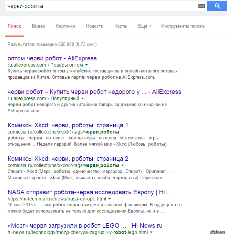Click the blue search magnifier button
This screenshot has width=227, height=236.
coord(217,6)
